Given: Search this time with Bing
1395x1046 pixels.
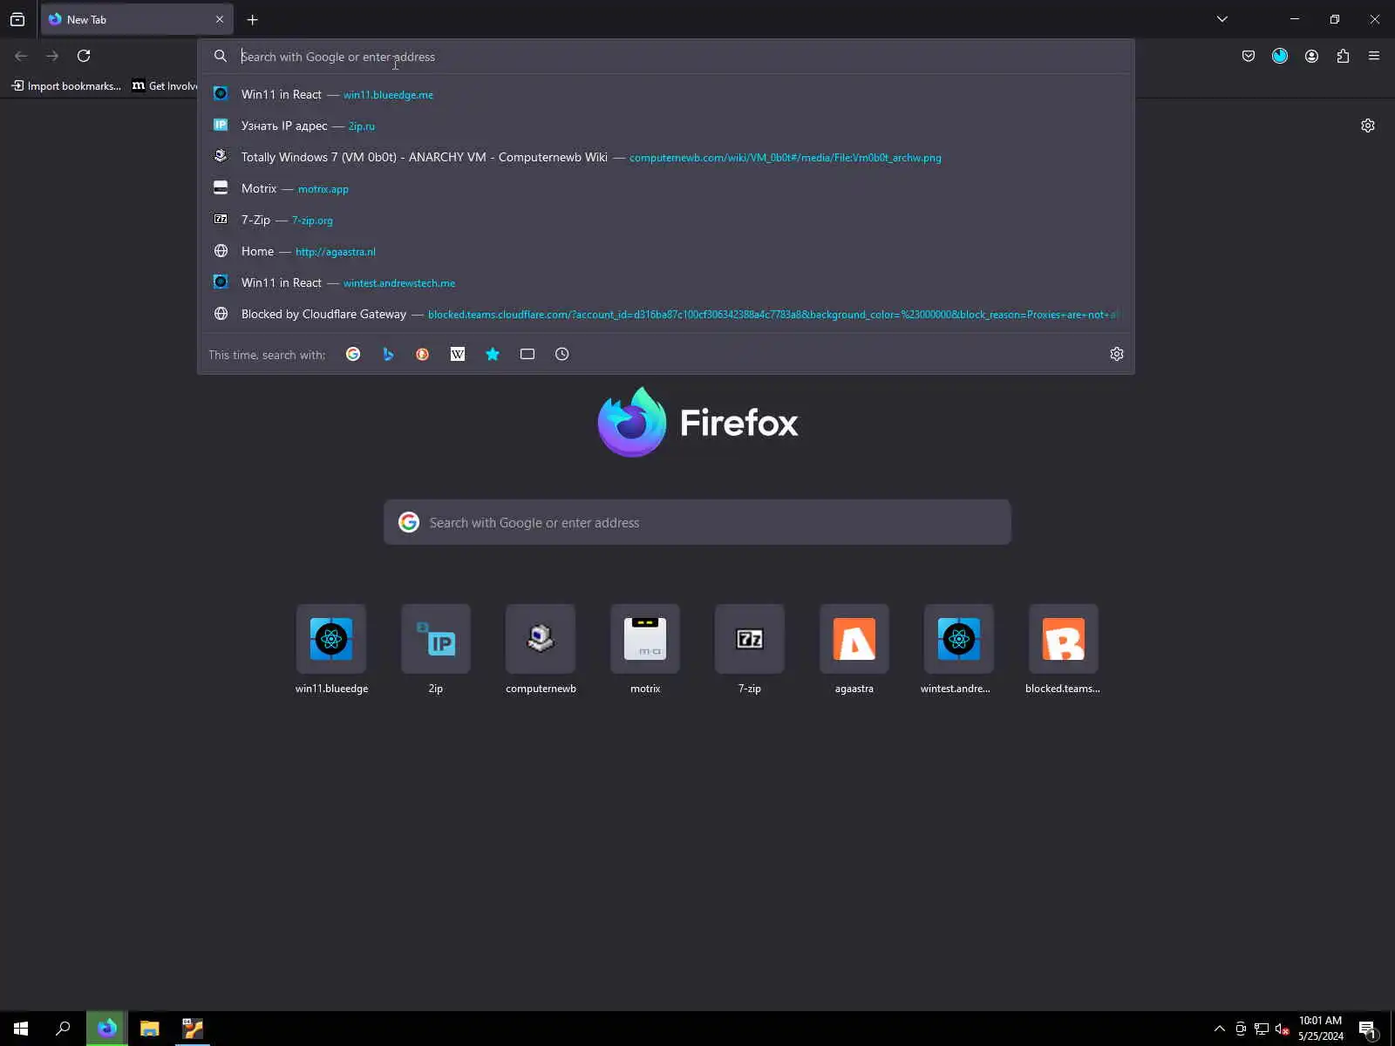Looking at the screenshot, I should coord(388,354).
